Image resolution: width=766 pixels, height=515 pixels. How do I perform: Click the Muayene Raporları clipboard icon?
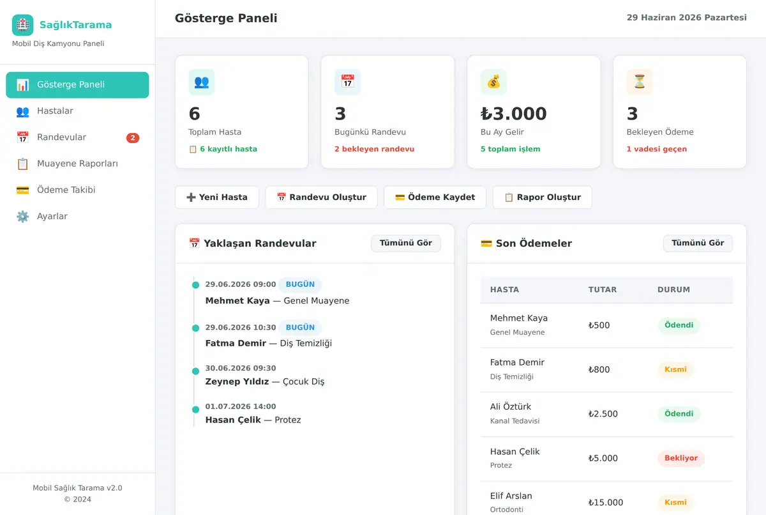point(23,164)
